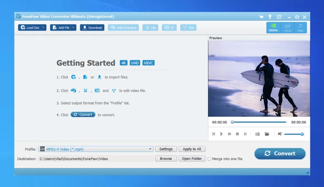Click the Browse button
324x187 pixels.
pos(166,158)
